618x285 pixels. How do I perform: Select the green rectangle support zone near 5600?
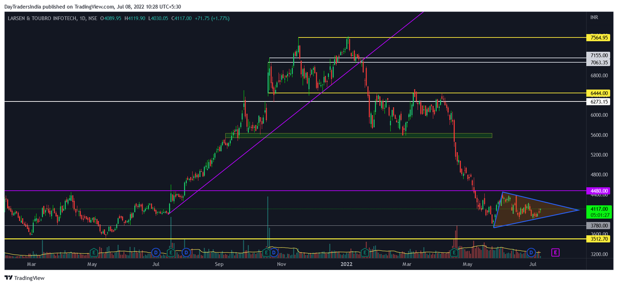(x=358, y=135)
